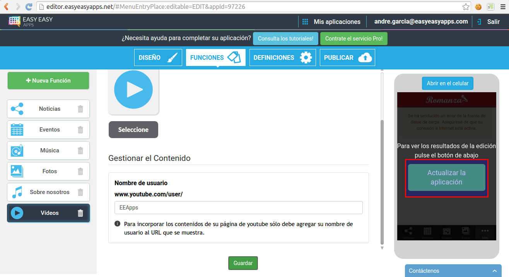Open the Música function with the disc icon
Viewport: 509px width, 277px height.
click(17, 150)
